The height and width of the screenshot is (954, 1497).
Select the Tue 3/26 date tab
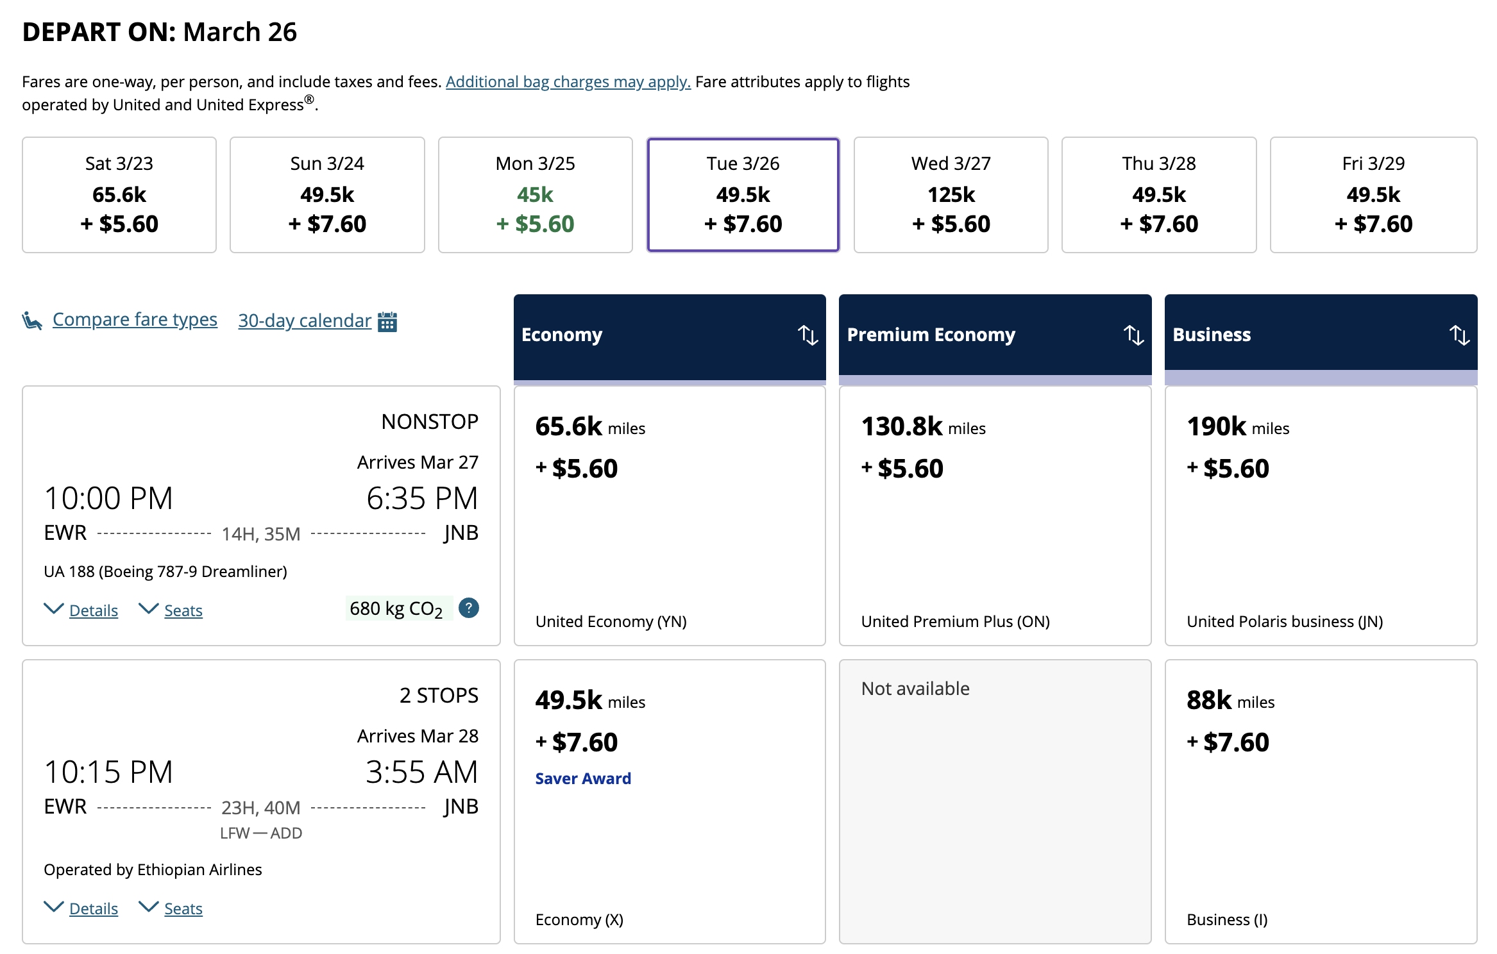[x=743, y=195]
